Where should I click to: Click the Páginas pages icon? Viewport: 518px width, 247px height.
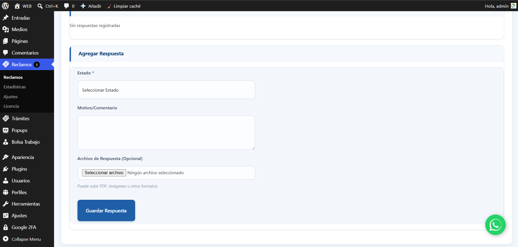6,41
